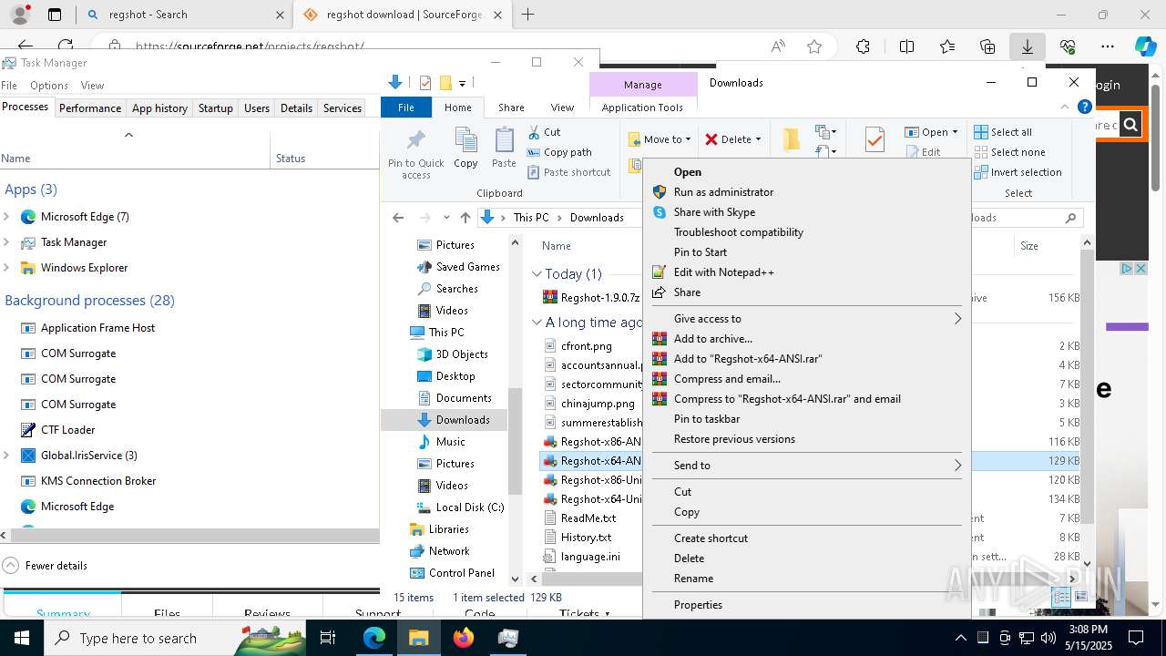Screen dimensions: 1166x656
Task: Click Select none in ribbon
Action: point(1009,152)
